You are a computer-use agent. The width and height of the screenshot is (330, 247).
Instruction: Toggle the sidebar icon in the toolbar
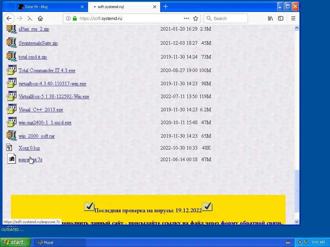(x=281, y=18)
